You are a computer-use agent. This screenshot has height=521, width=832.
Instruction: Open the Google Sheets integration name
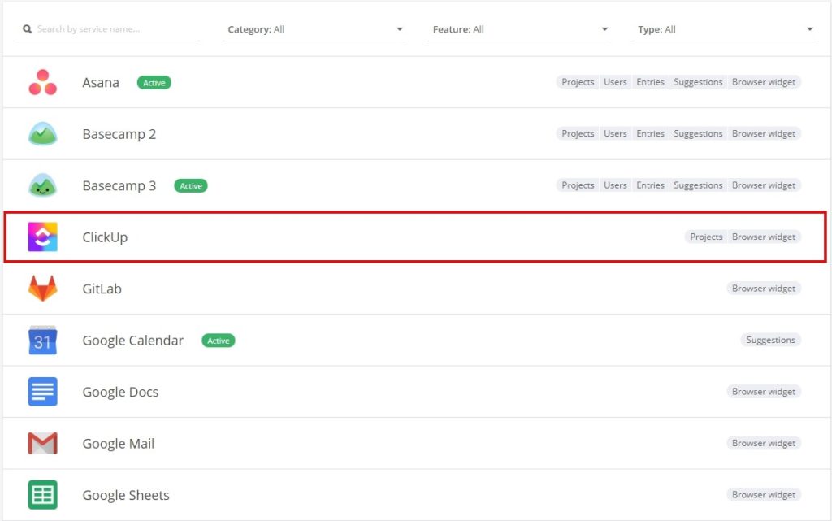(126, 495)
